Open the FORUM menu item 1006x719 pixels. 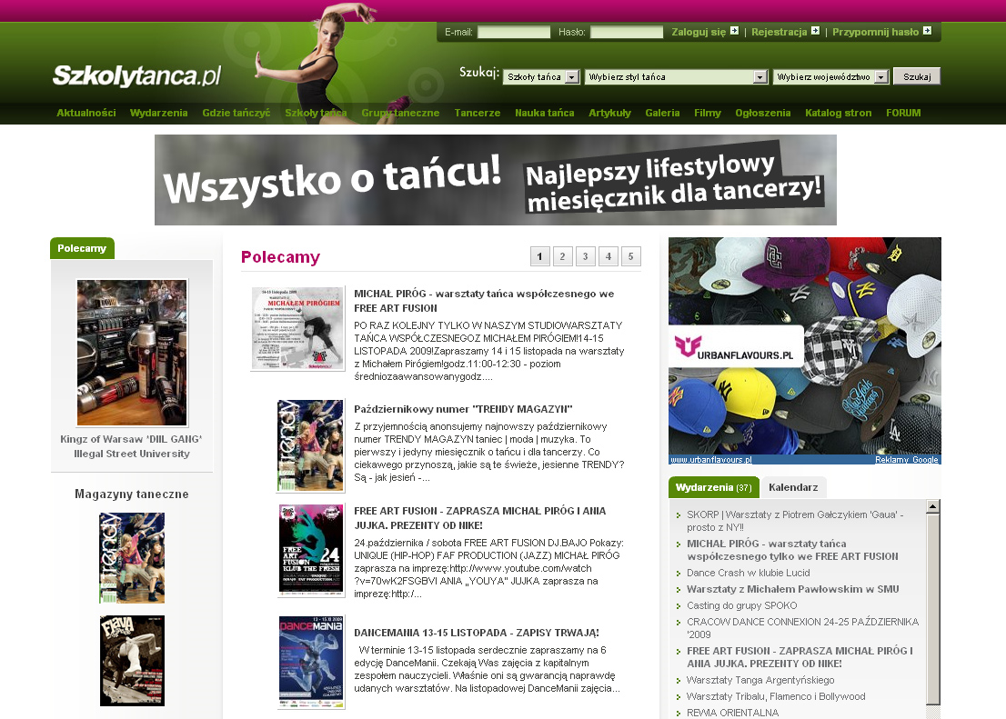[x=903, y=113]
